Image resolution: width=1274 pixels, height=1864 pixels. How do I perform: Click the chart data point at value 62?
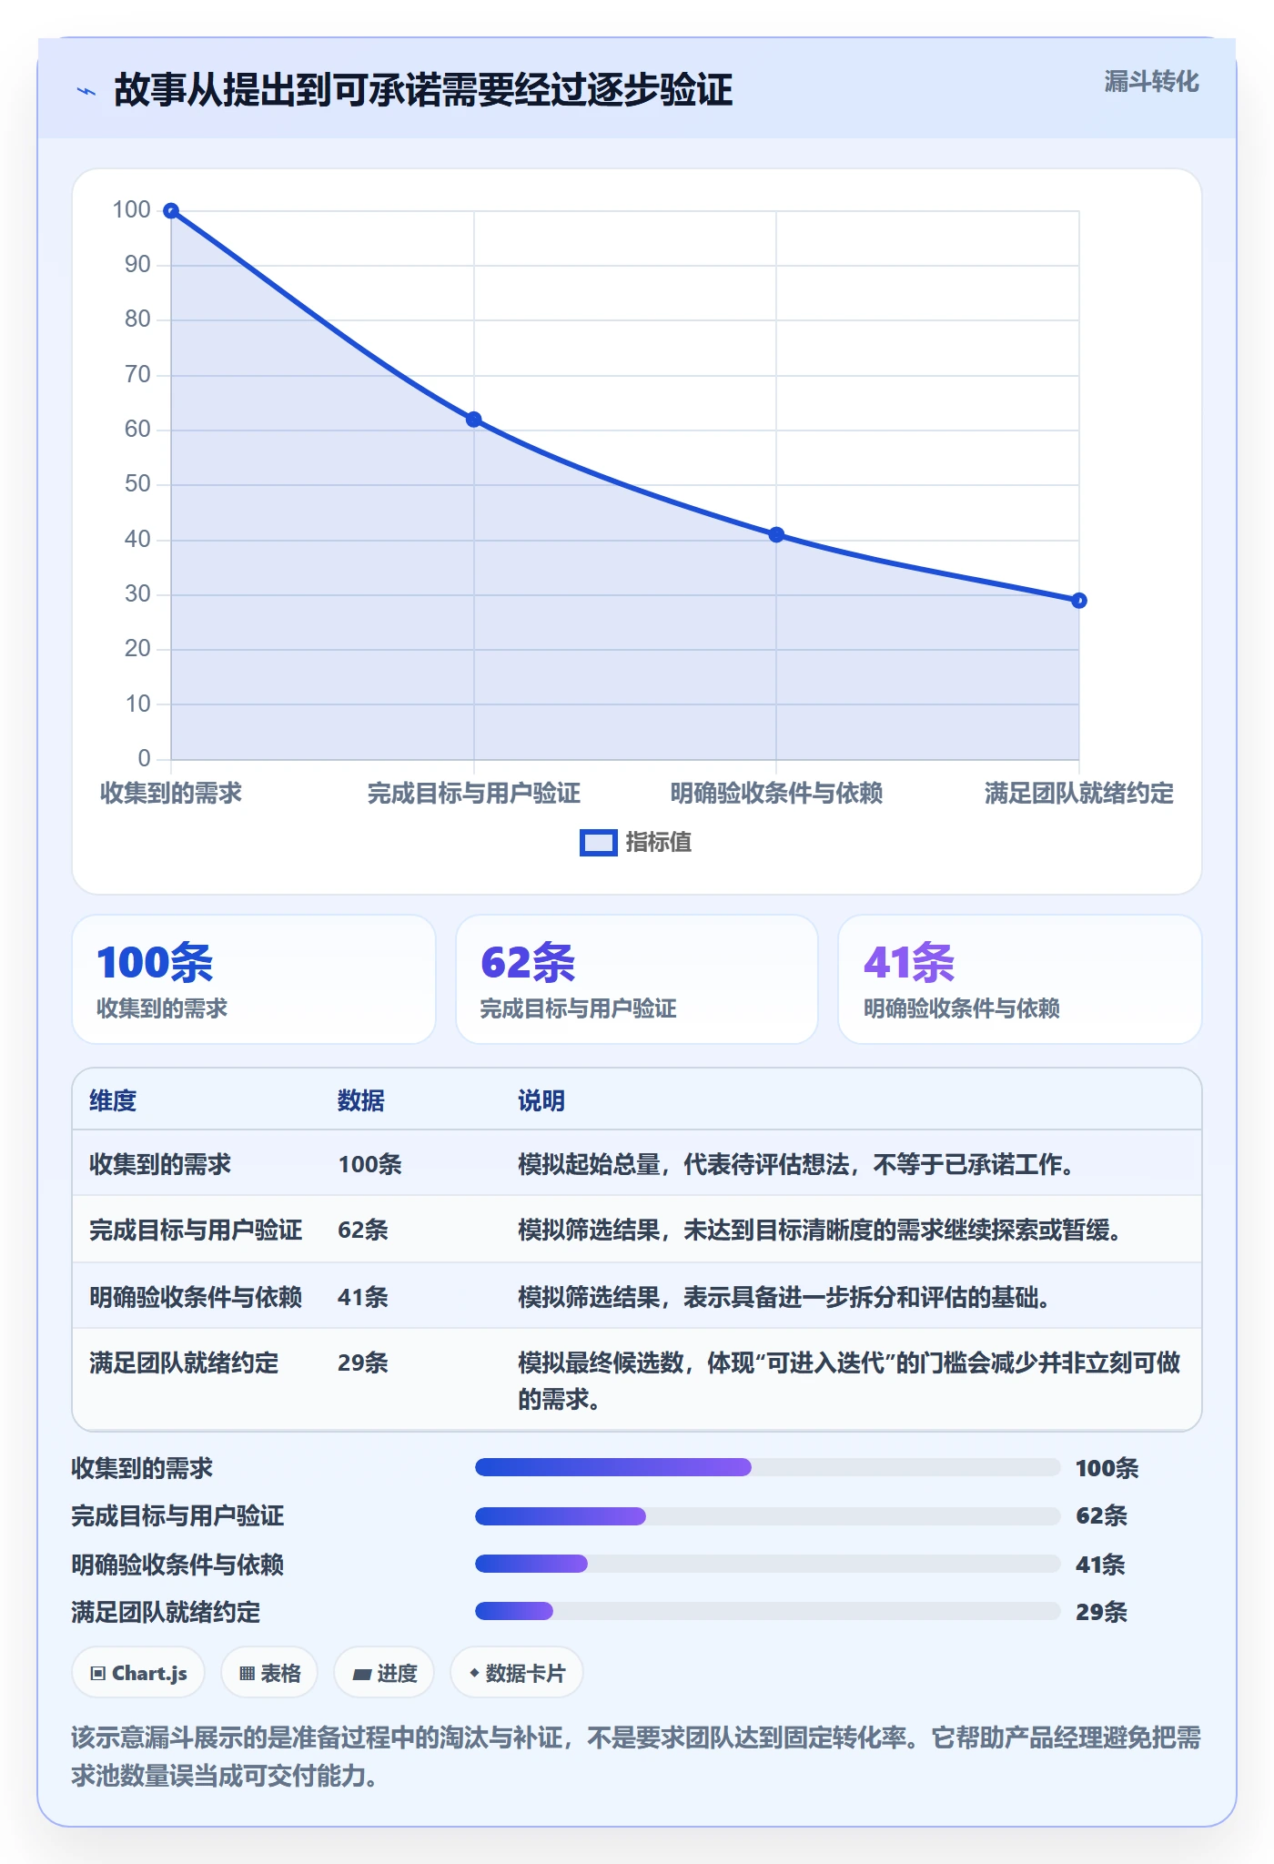click(474, 420)
